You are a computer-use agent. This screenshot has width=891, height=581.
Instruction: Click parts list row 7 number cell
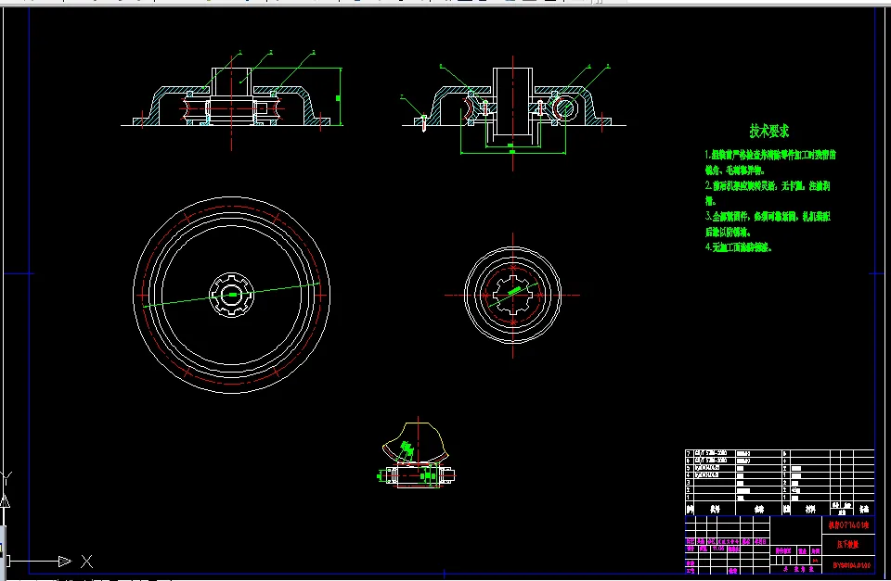688,454
